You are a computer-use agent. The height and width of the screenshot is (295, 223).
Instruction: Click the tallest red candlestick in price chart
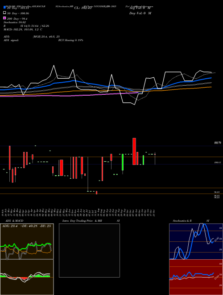(134, 151)
